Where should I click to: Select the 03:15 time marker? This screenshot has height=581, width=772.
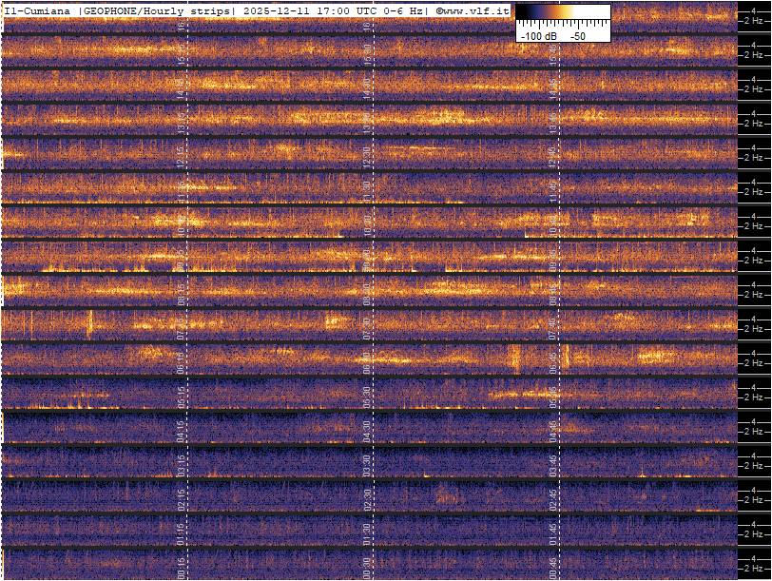pos(182,463)
